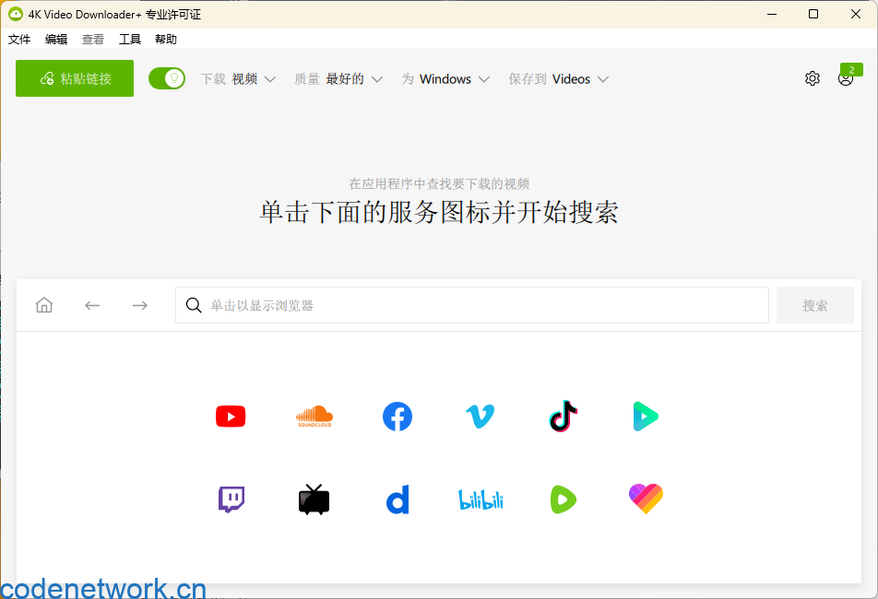Image resolution: width=878 pixels, height=599 pixels.
Task: Click the account icon with badge 2
Action: click(x=846, y=78)
